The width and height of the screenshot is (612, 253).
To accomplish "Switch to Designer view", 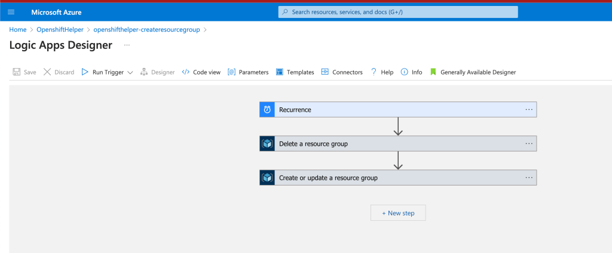I will [163, 72].
